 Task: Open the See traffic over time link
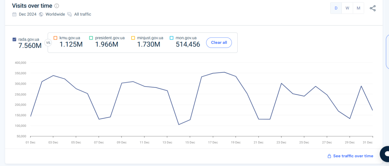pos(353,156)
